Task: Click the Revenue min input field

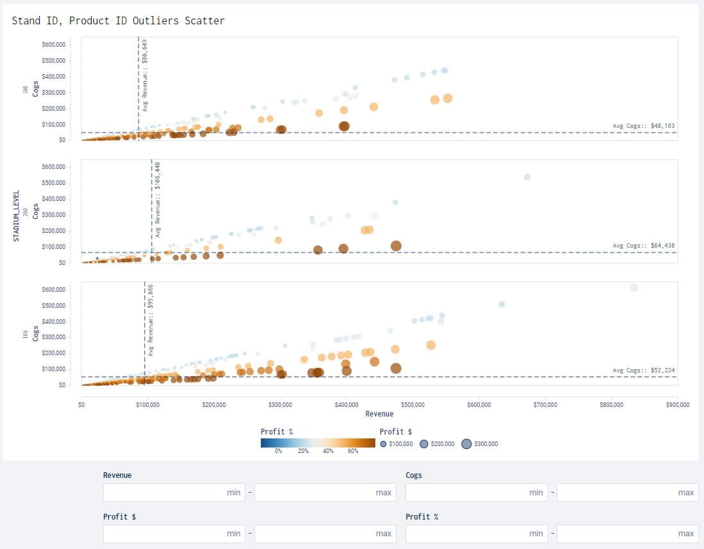Action: coord(174,492)
